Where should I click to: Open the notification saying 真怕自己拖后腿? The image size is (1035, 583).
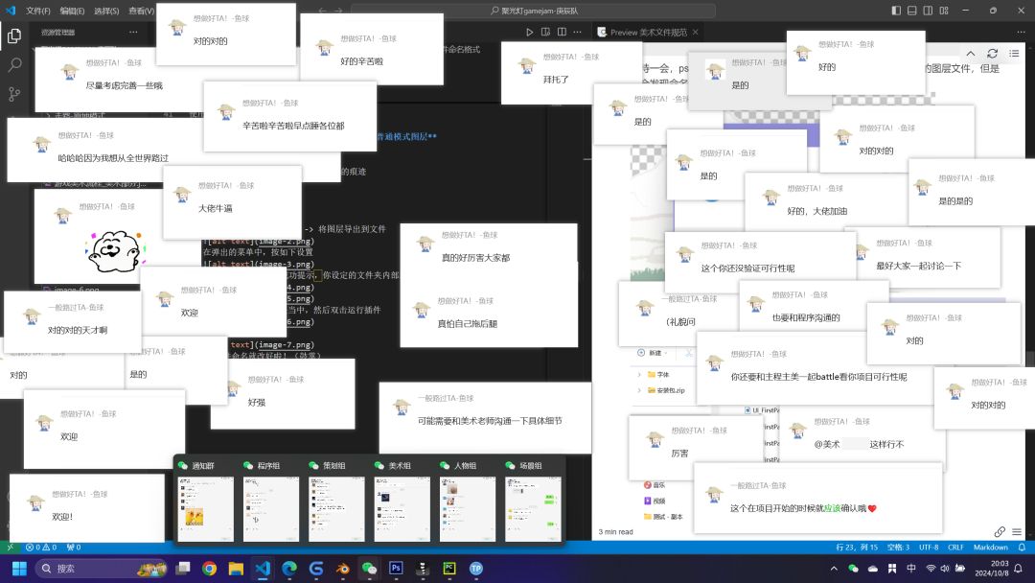(x=489, y=317)
